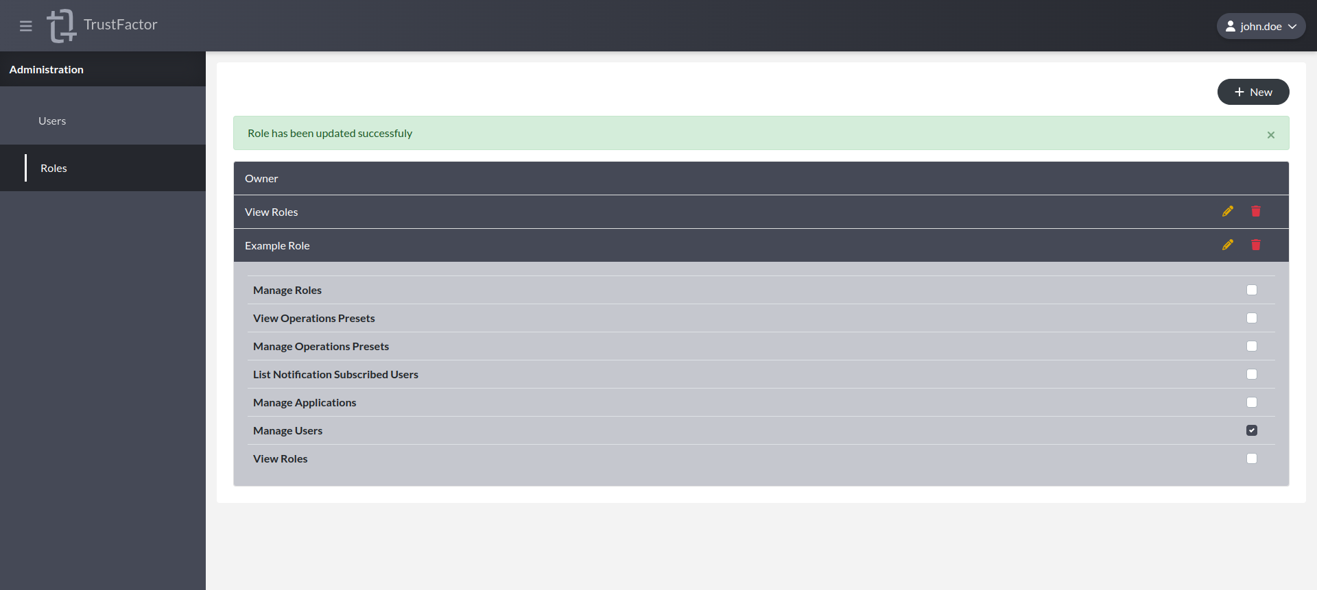Image resolution: width=1317 pixels, height=590 pixels.
Task: Edit the View Roles role
Action: click(x=1227, y=212)
